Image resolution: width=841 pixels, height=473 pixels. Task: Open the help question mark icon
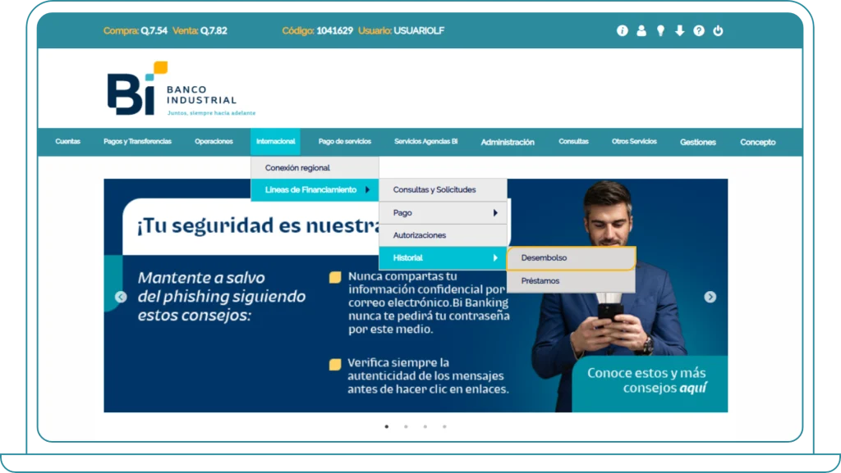pos(699,31)
